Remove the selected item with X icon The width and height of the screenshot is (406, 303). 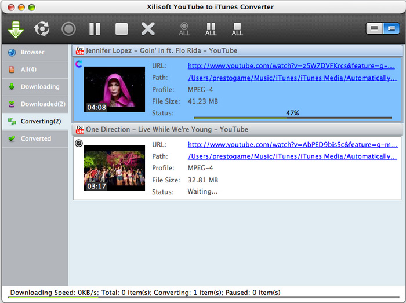(148, 28)
